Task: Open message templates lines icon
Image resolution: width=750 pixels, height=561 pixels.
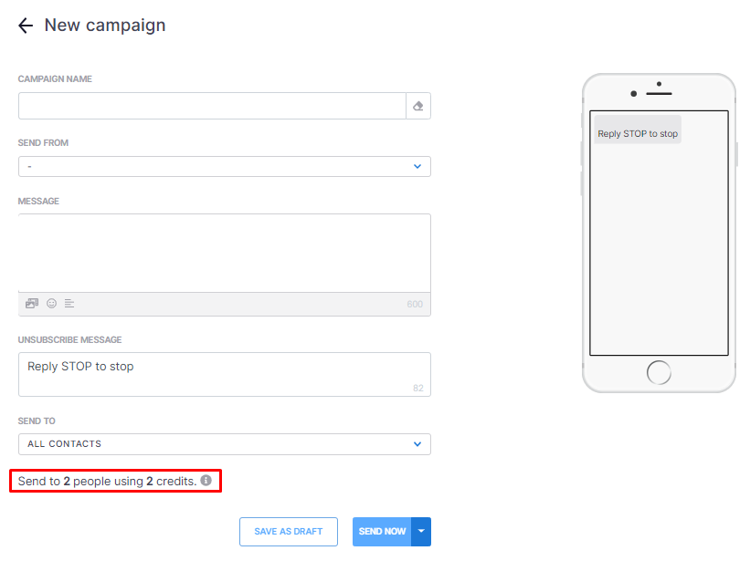Action: coord(69,304)
